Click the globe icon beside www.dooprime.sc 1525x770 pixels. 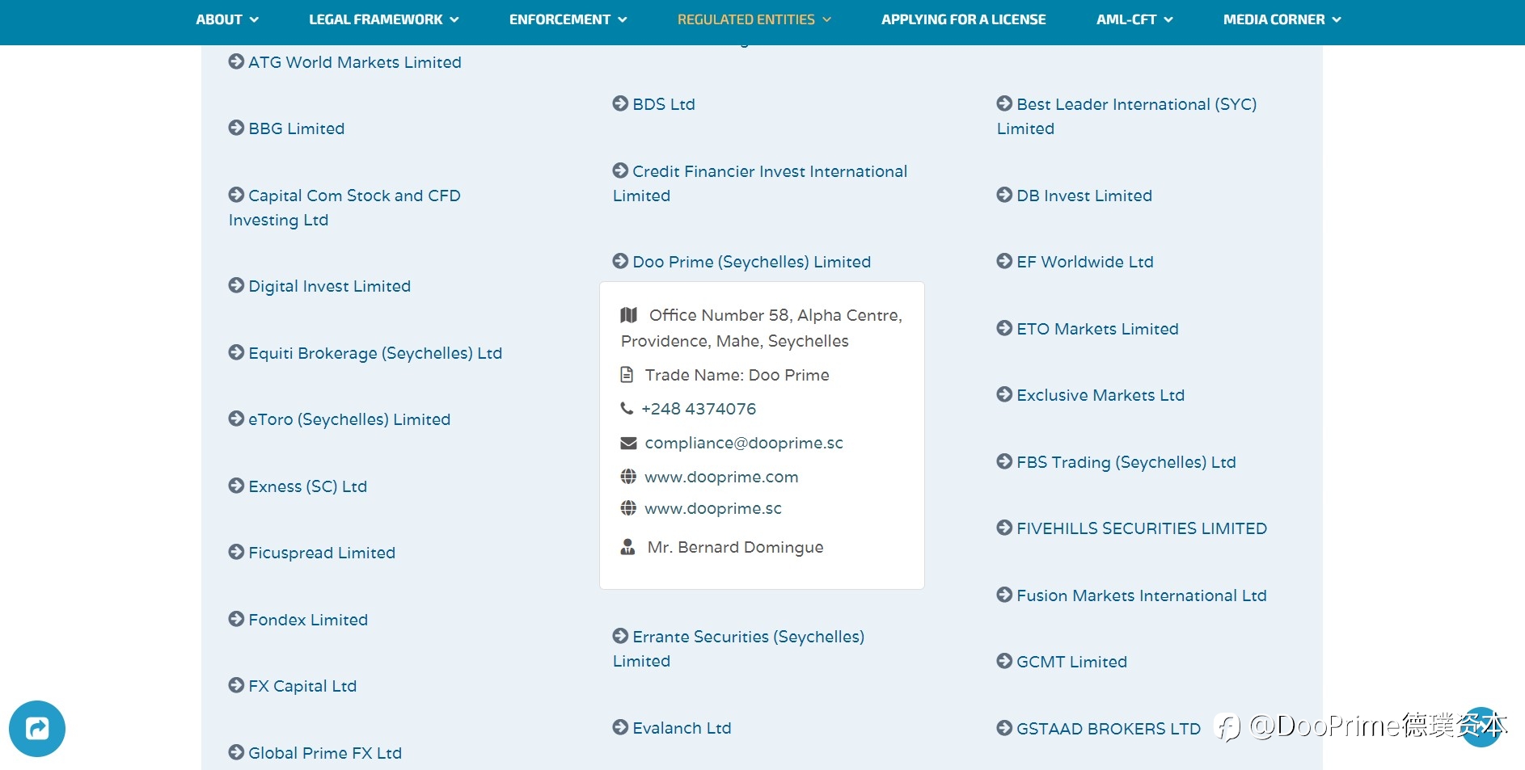pyautogui.click(x=628, y=508)
